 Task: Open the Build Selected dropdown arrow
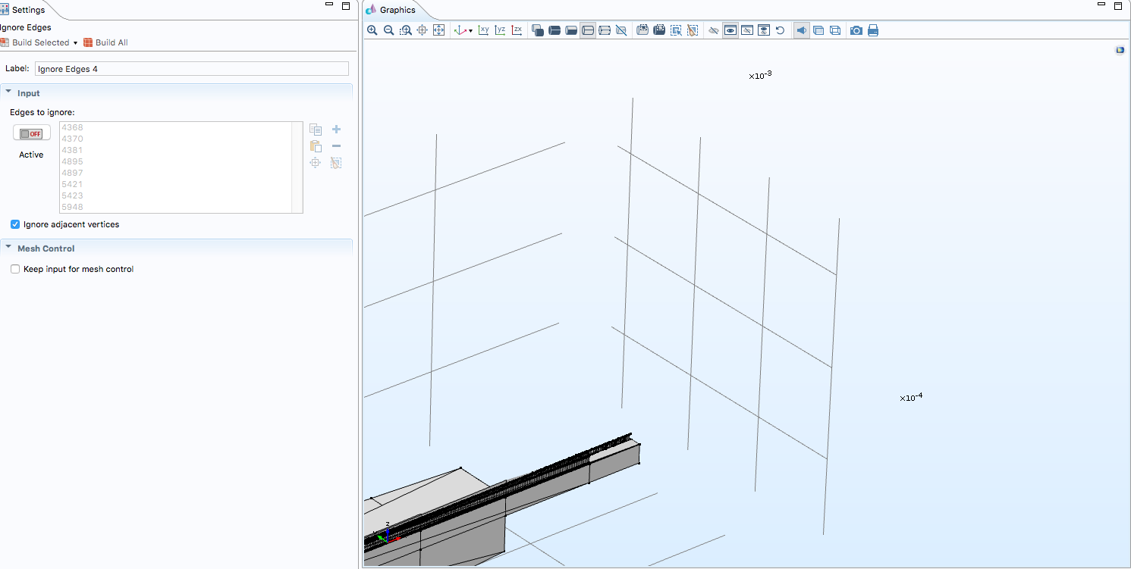click(x=76, y=43)
